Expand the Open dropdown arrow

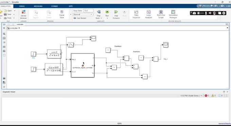pos(14,11)
